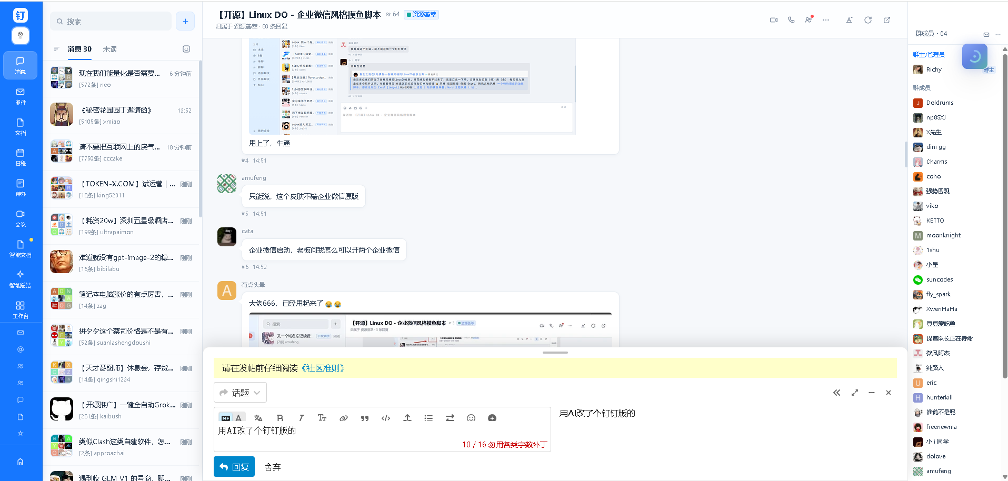Open the 【TOKEN-X.COM】试运营 conversation
1008x481 pixels.
pyautogui.click(x=122, y=189)
